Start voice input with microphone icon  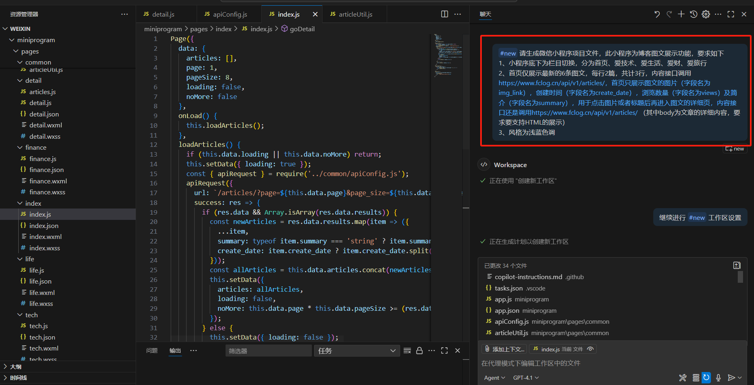pos(718,378)
